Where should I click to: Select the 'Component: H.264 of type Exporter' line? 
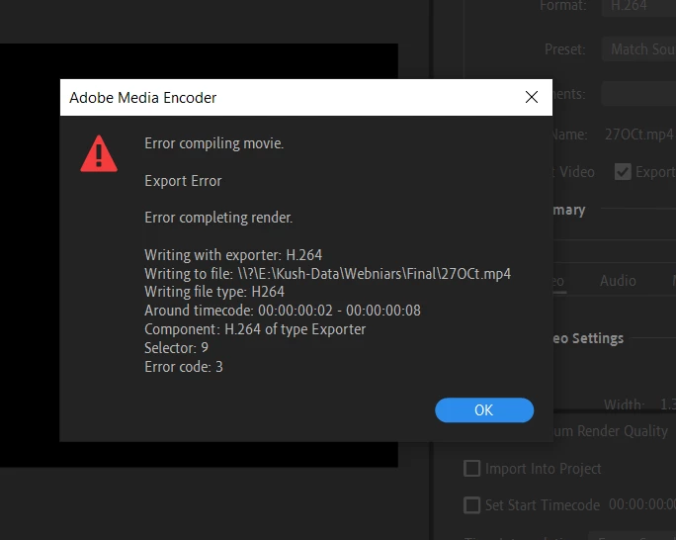tap(255, 329)
